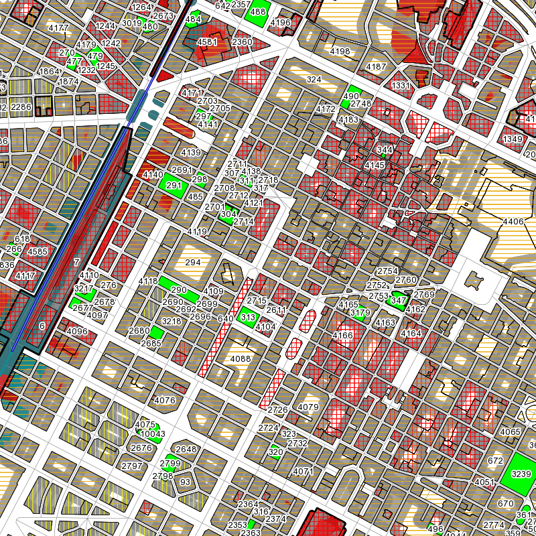Viewport: 536px width, 536px height.
Task: Click the 2286 parcel label
Action: (21, 107)
